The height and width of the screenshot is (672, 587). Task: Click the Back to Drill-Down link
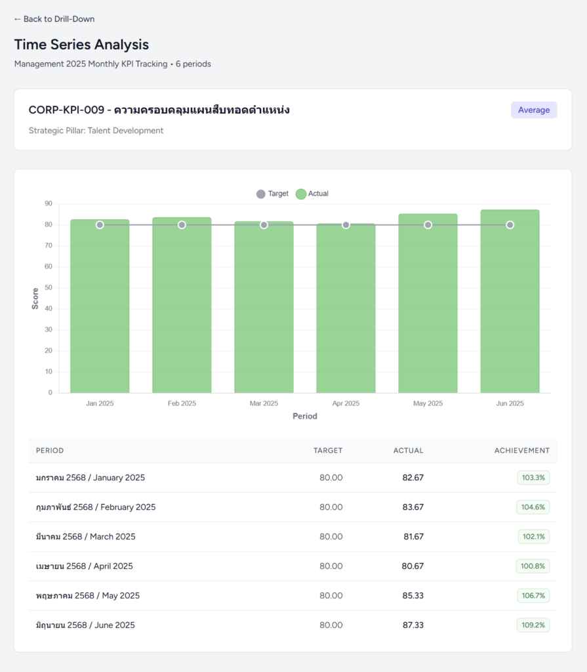coord(54,19)
